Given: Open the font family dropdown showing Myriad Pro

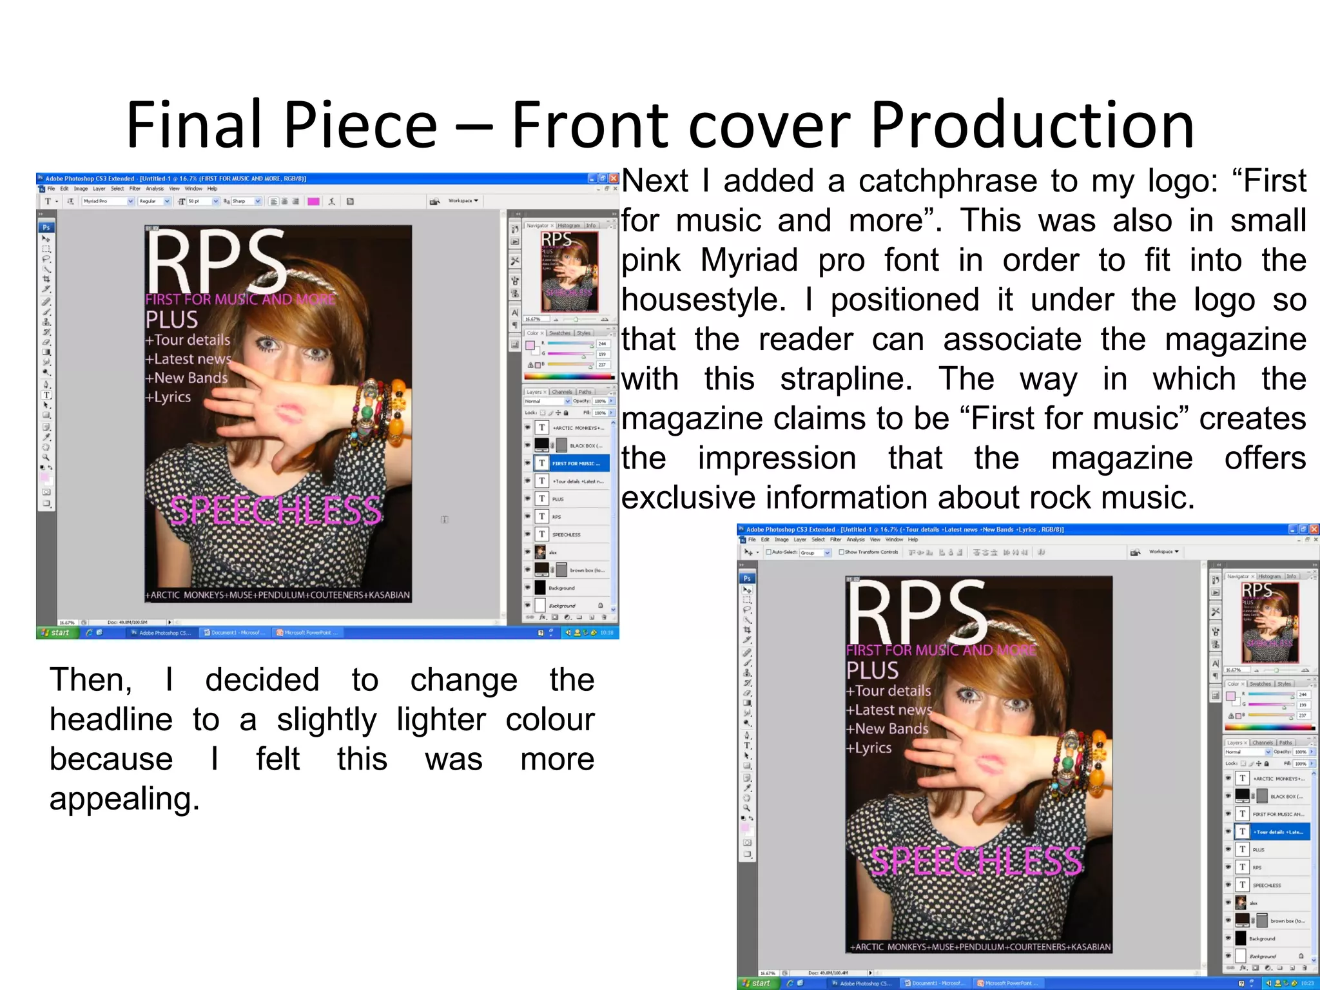Looking at the screenshot, I should 108,202.
